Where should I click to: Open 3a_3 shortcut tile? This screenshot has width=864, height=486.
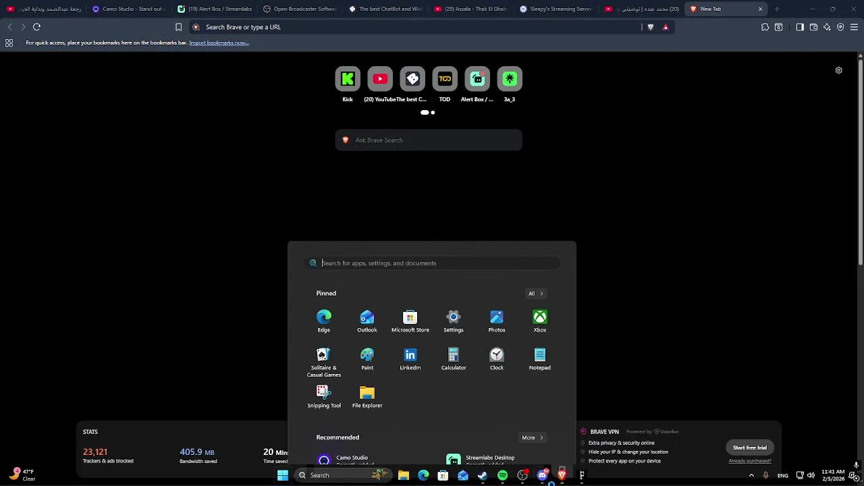pos(510,79)
